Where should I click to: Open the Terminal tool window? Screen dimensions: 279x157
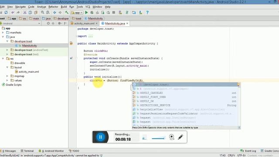(27, 151)
